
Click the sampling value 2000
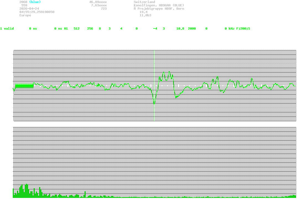pyautogui.click(x=192, y=29)
